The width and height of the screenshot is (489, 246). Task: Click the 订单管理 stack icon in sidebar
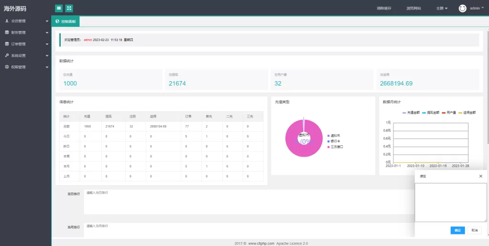click(x=7, y=44)
